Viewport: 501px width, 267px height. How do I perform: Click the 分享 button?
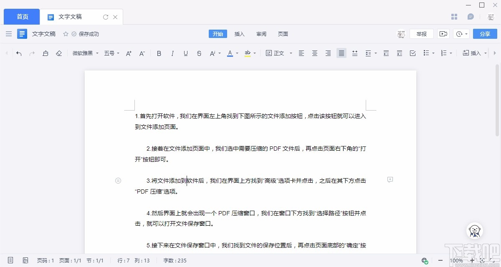485,33
